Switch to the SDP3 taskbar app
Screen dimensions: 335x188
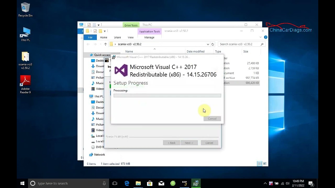pyautogui.click(x=184, y=183)
